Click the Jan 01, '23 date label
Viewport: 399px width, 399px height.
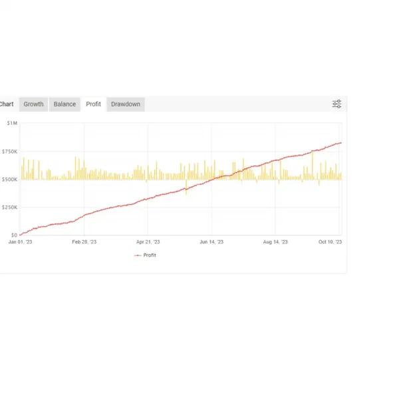click(19, 243)
